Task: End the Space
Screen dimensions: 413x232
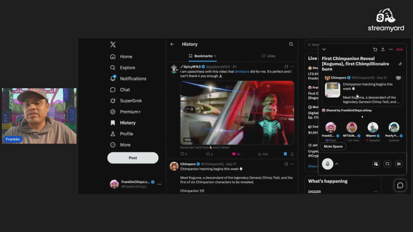Action: pos(399,49)
